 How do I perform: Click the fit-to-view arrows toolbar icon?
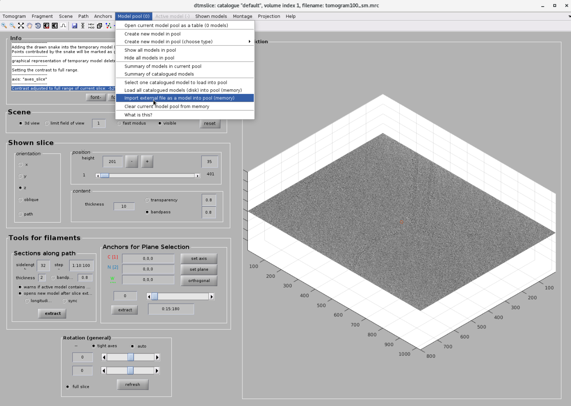click(x=21, y=25)
